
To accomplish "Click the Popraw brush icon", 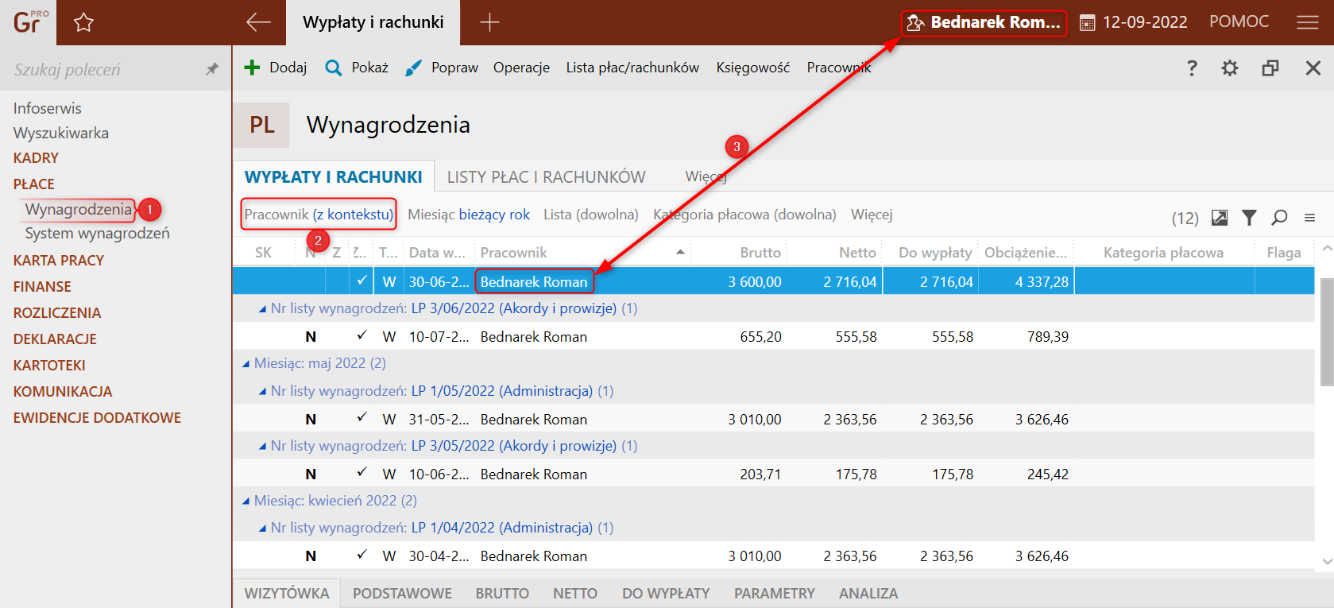I will 413,68.
